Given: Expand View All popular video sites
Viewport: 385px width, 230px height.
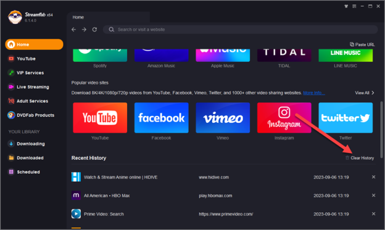Looking at the screenshot, I should click(x=365, y=92).
